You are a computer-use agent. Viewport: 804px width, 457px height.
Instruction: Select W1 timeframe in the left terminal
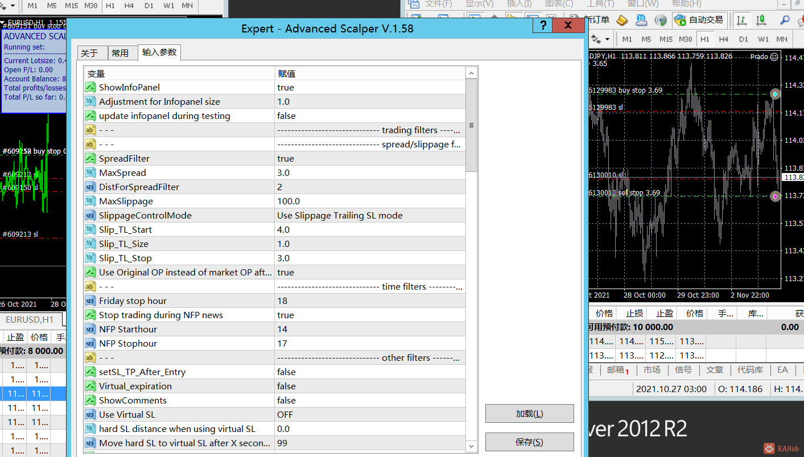click(x=168, y=6)
